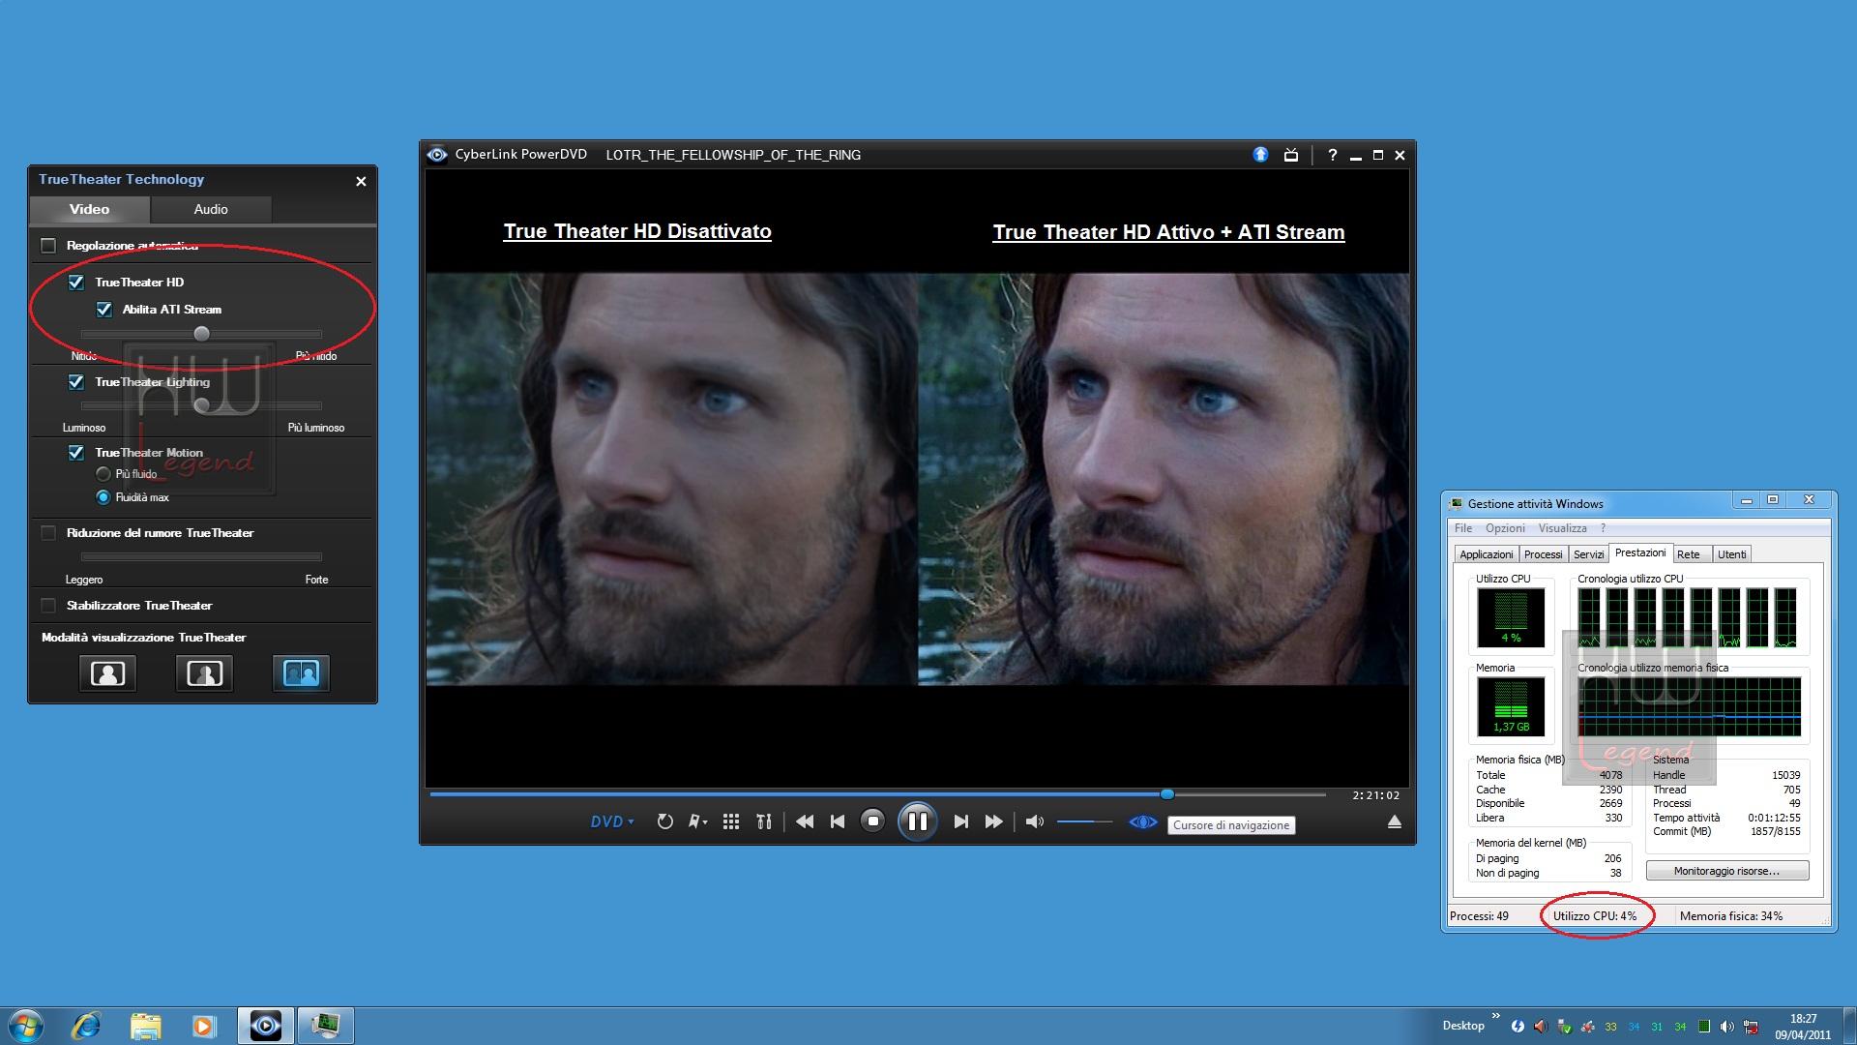This screenshot has width=1857, height=1045.
Task: Disable Abilita ATI Stream checkbox
Action: tap(104, 310)
